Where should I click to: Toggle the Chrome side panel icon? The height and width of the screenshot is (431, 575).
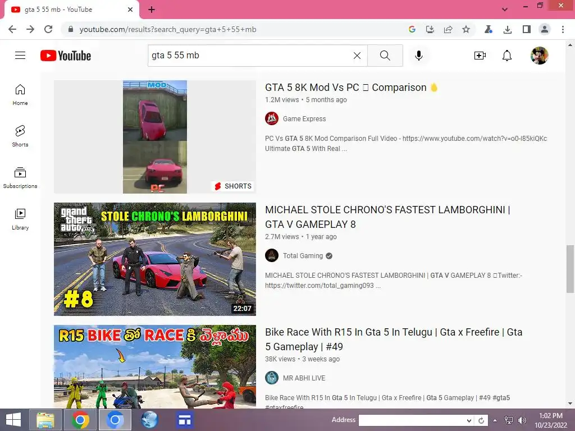pyautogui.click(x=527, y=29)
